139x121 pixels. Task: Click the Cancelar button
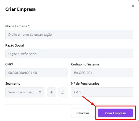click(83, 113)
